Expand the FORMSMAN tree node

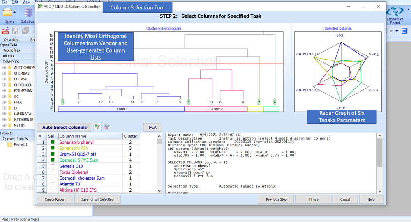pos(4,91)
